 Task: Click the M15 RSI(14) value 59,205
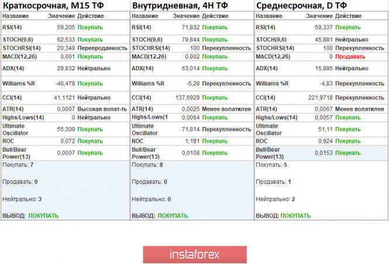66,28
